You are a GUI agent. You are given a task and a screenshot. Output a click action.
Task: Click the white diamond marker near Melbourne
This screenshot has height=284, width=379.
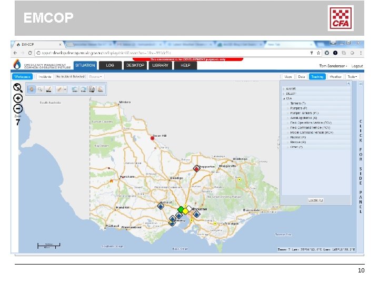pos(189,208)
